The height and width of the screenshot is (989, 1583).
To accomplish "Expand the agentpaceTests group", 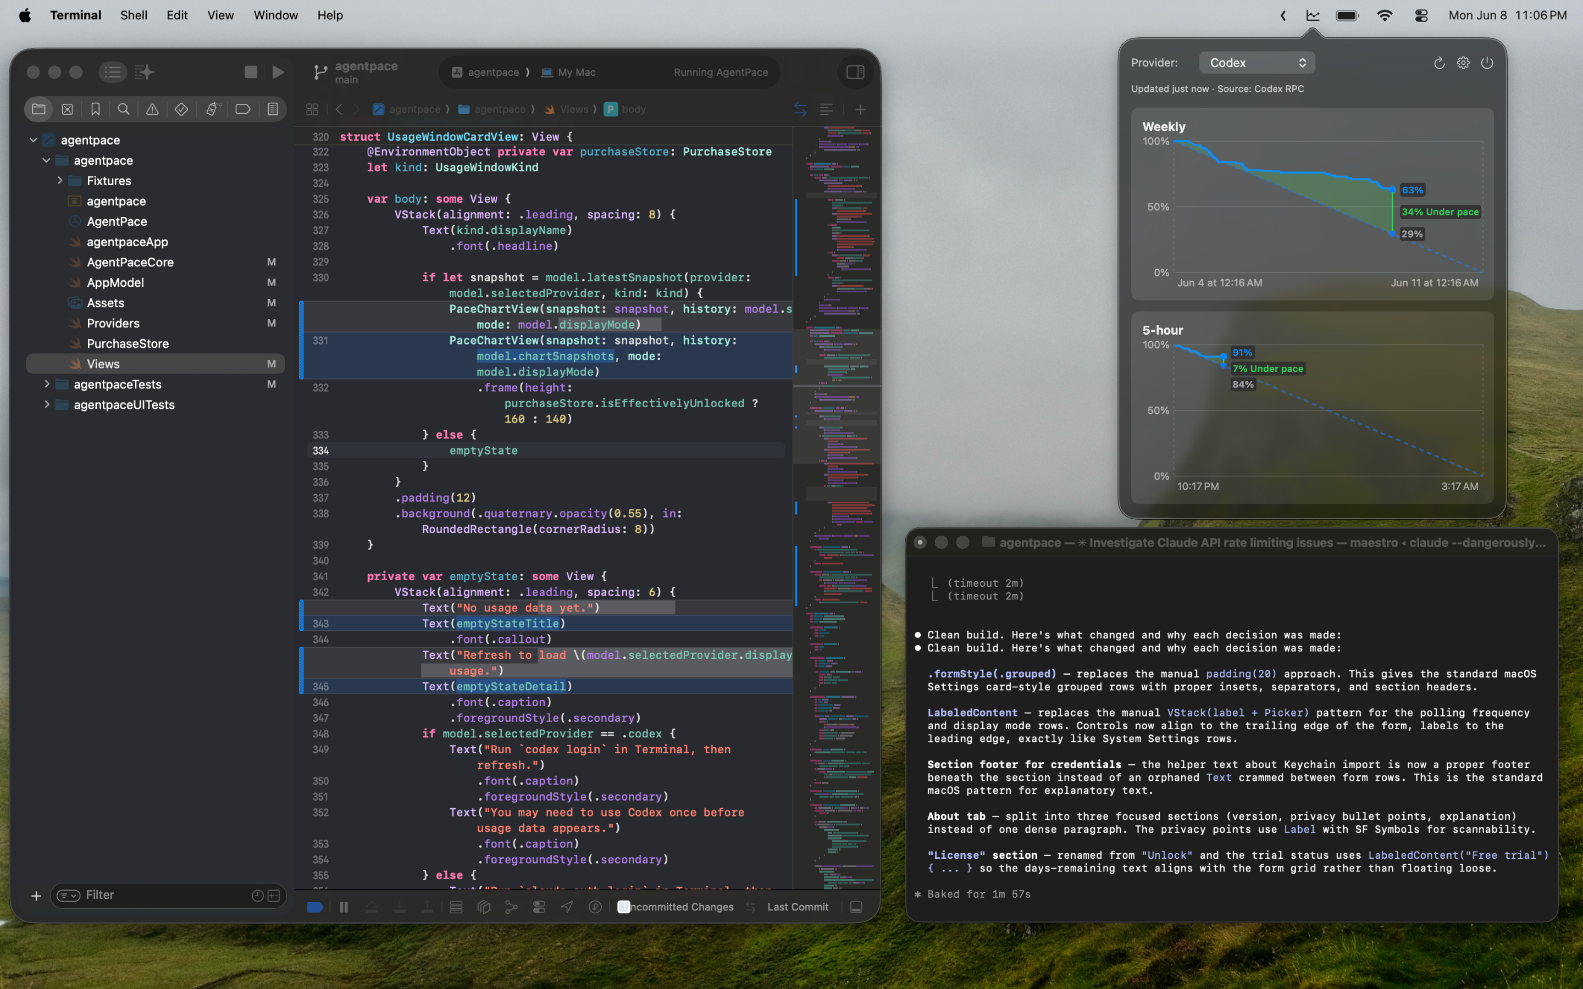I will 46,384.
